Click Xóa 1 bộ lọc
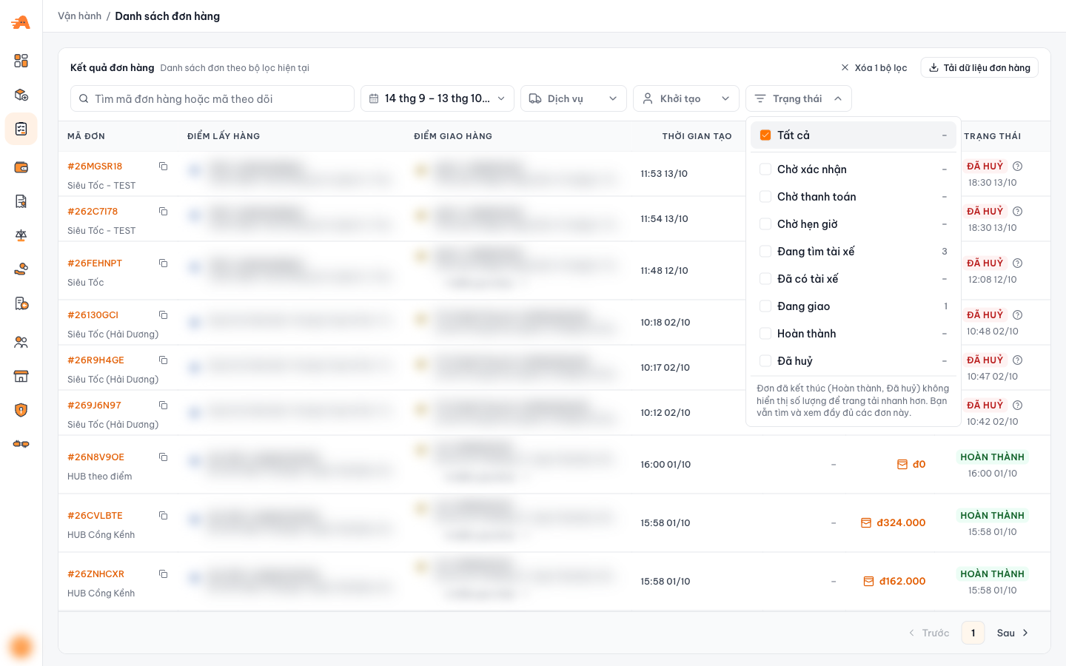 [874, 67]
